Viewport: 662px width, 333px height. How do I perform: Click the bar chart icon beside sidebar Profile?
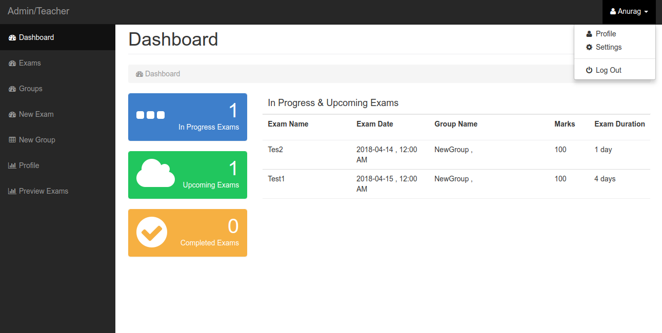(12, 165)
